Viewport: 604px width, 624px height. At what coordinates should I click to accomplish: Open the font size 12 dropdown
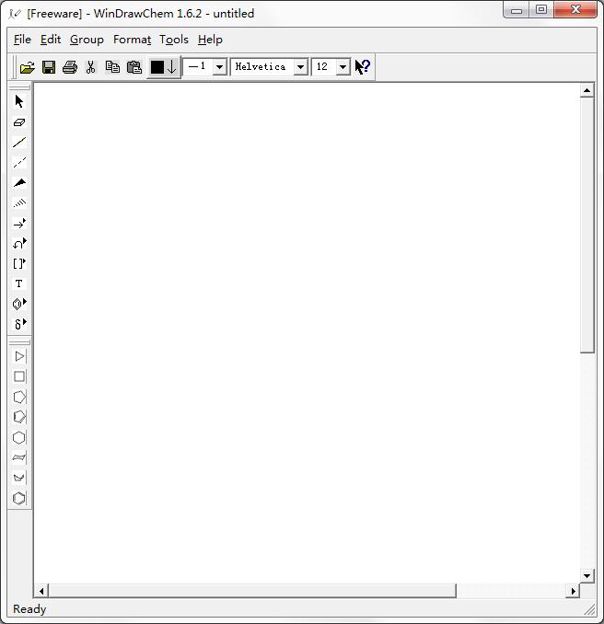click(343, 67)
